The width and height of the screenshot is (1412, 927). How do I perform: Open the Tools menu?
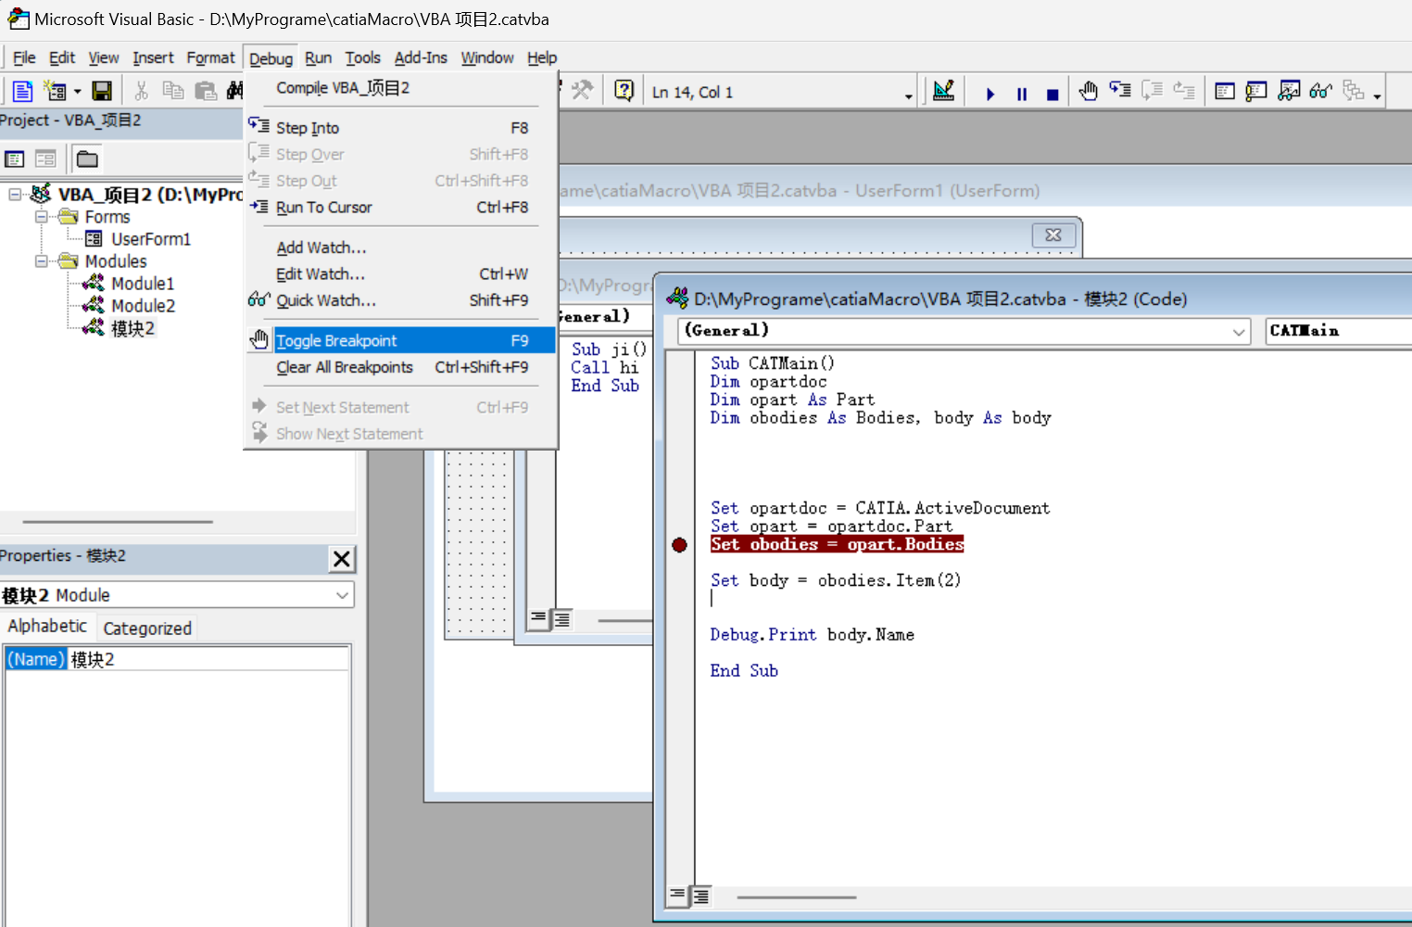point(362,57)
